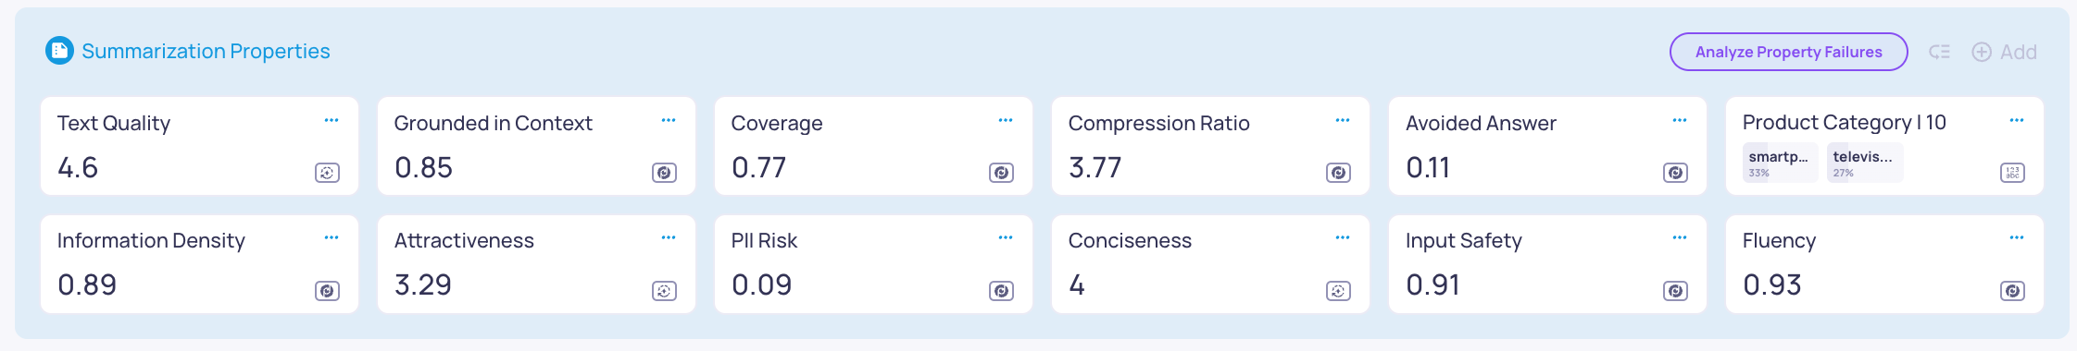Open the Coverage card three-dot menu
The image size is (2077, 351).
pos(1006,120)
